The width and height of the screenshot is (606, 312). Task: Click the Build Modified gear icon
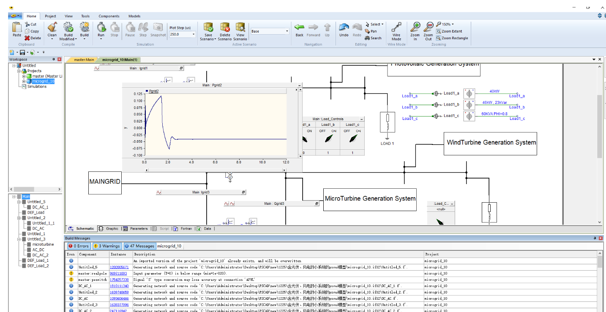click(68, 27)
